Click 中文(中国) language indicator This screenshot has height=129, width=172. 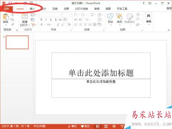point(40,126)
